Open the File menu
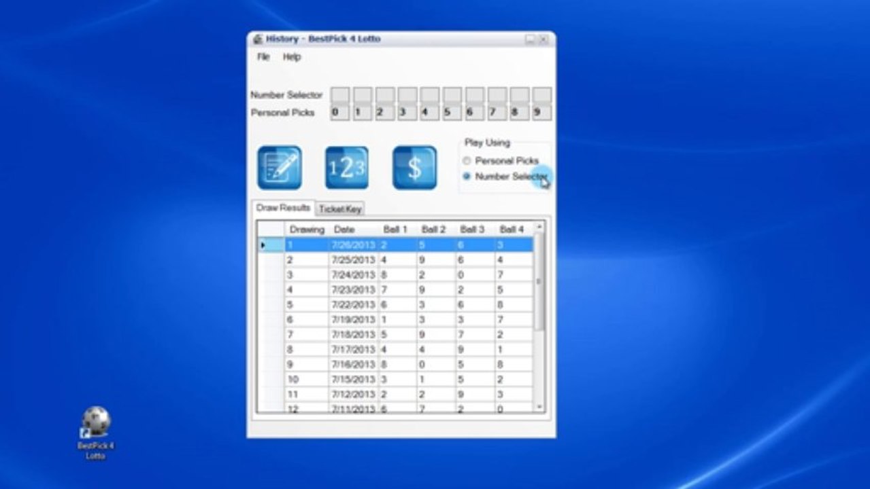 coord(263,57)
